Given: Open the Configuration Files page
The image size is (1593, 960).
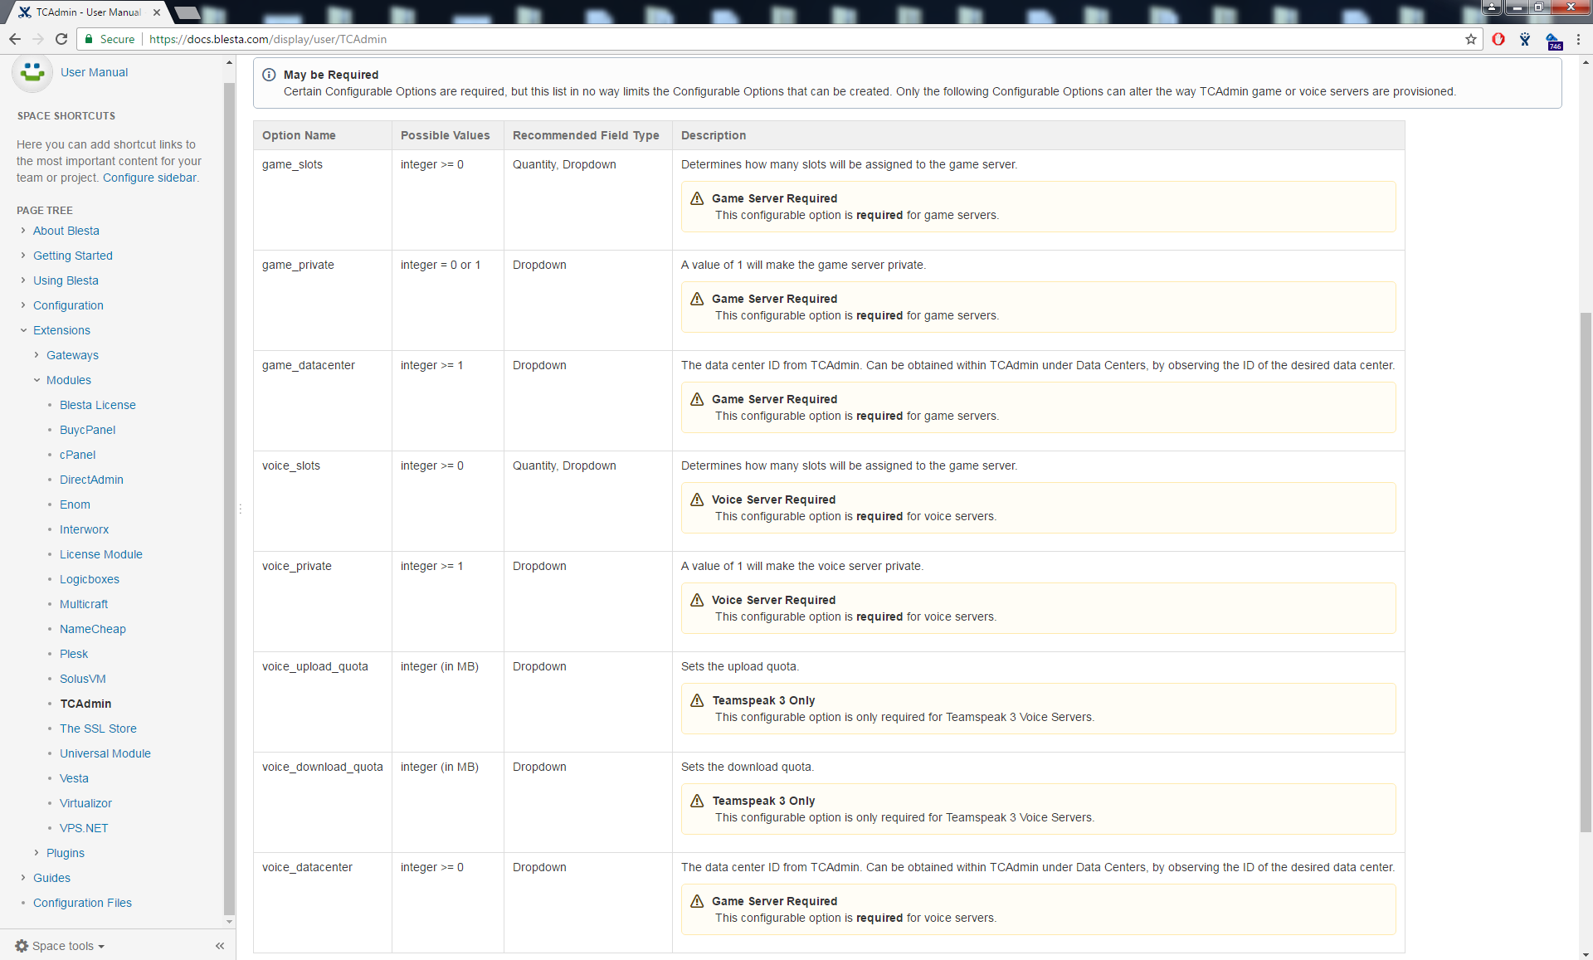Looking at the screenshot, I should click(82, 903).
